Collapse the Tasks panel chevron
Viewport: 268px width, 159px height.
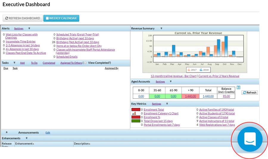coord(14,63)
